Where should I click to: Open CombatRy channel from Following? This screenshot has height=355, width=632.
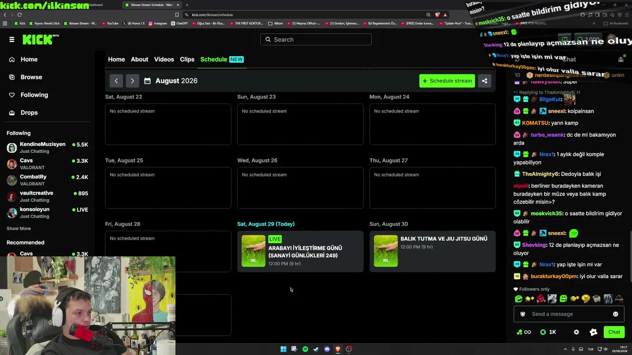point(47,180)
